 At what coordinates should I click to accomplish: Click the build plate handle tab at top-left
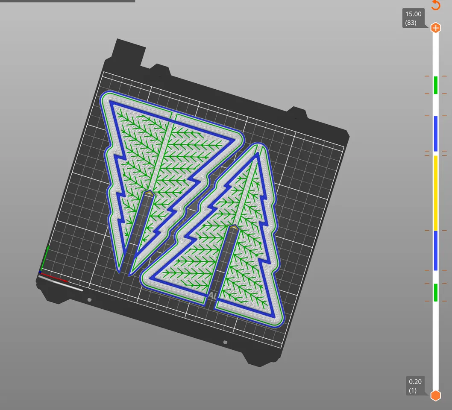pyautogui.click(x=128, y=52)
